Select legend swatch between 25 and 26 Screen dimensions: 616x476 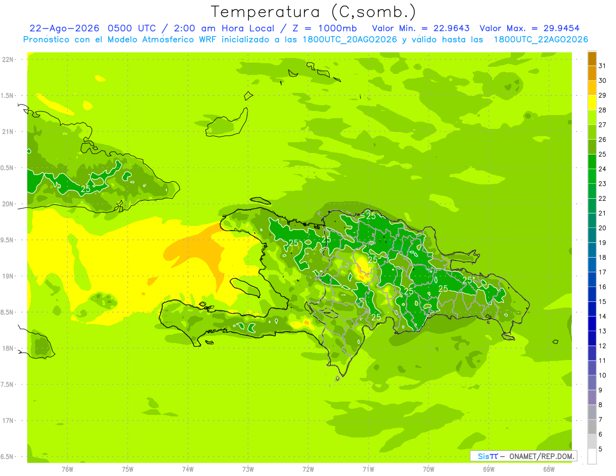coord(592,146)
